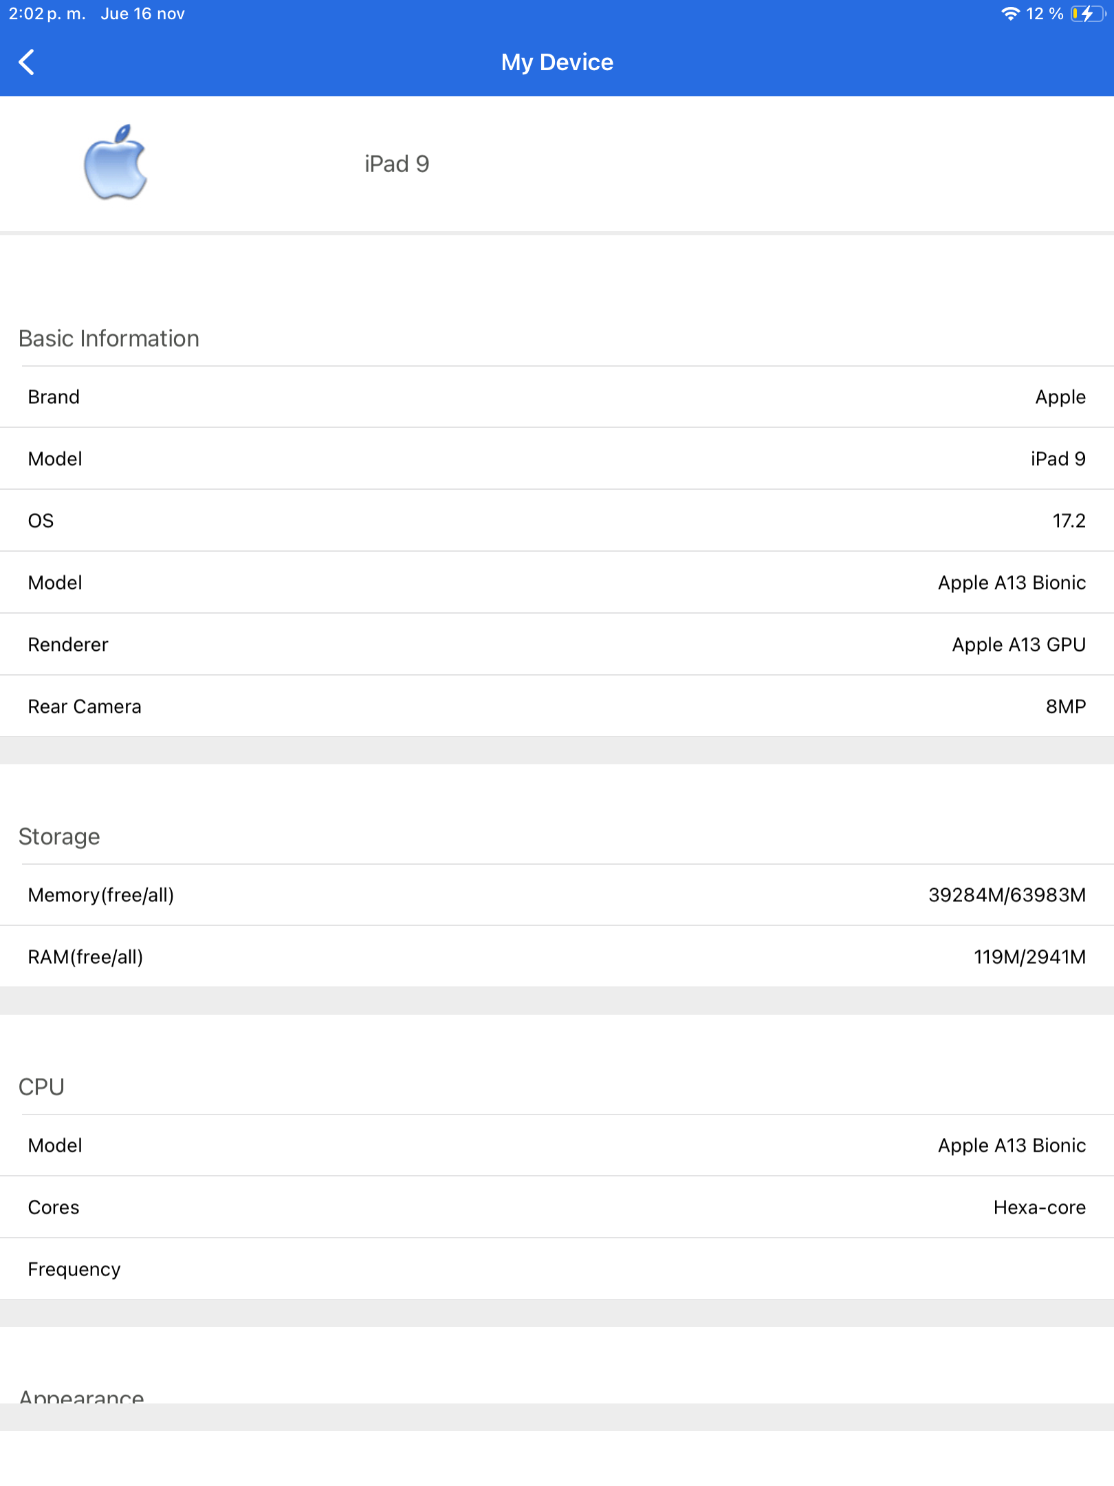Tap the battery percentage 12 % text
The width and height of the screenshot is (1114, 1486).
tap(1045, 14)
